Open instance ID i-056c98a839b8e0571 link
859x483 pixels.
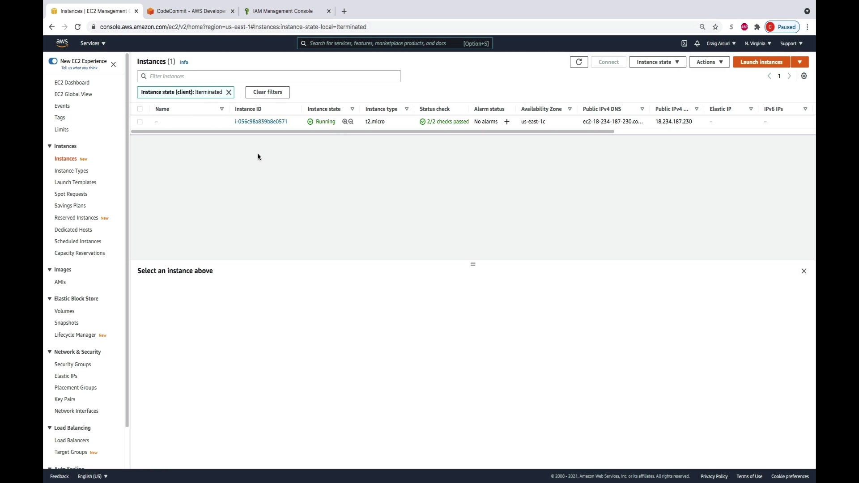tap(261, 122)
